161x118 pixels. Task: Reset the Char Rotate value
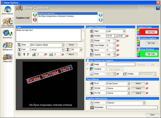(x=118, y=45)
